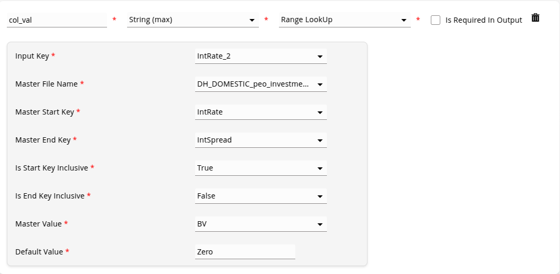Click the Master Value label
The image size is (560, 274).
38,224
